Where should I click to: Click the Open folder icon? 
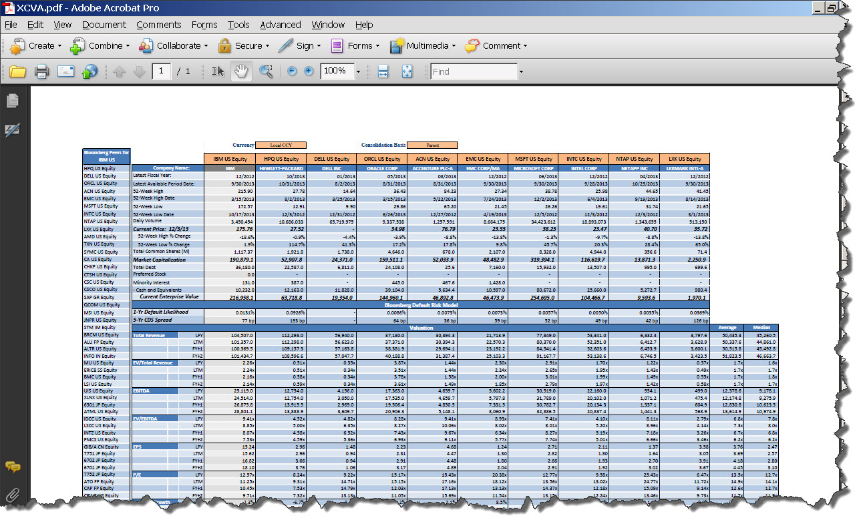pyautogui.click(x=17, y=71)
